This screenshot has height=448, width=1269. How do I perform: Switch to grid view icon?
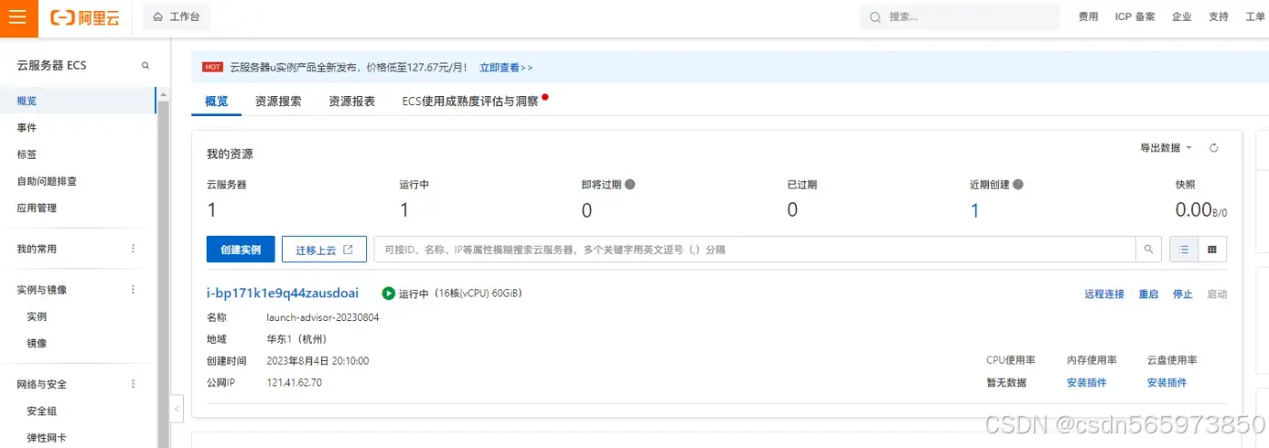[x=1213, y=249]
